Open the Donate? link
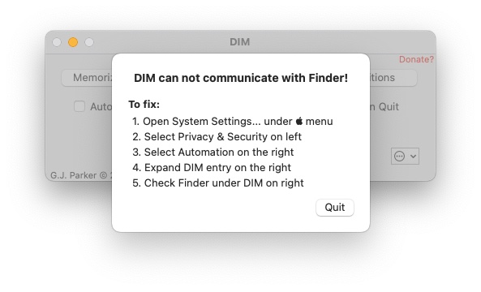 point(416,59)
